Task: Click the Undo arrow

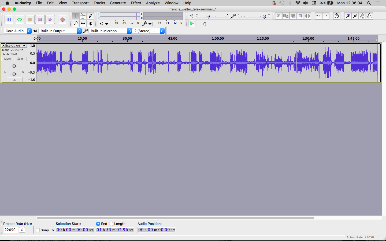Action: (x=318, y=16)
